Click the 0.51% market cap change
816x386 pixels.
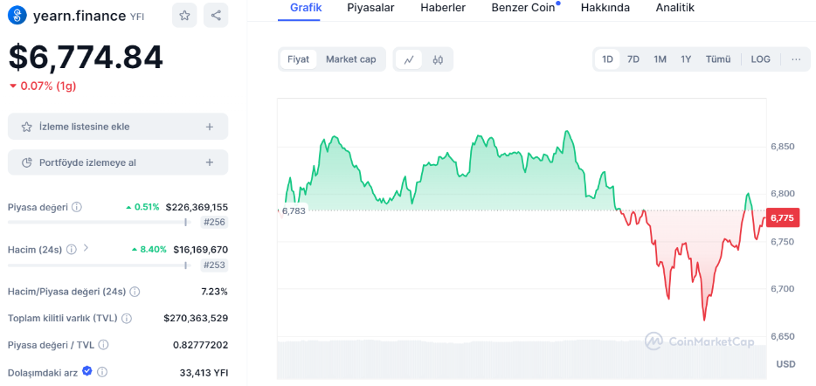pos(142,207)
